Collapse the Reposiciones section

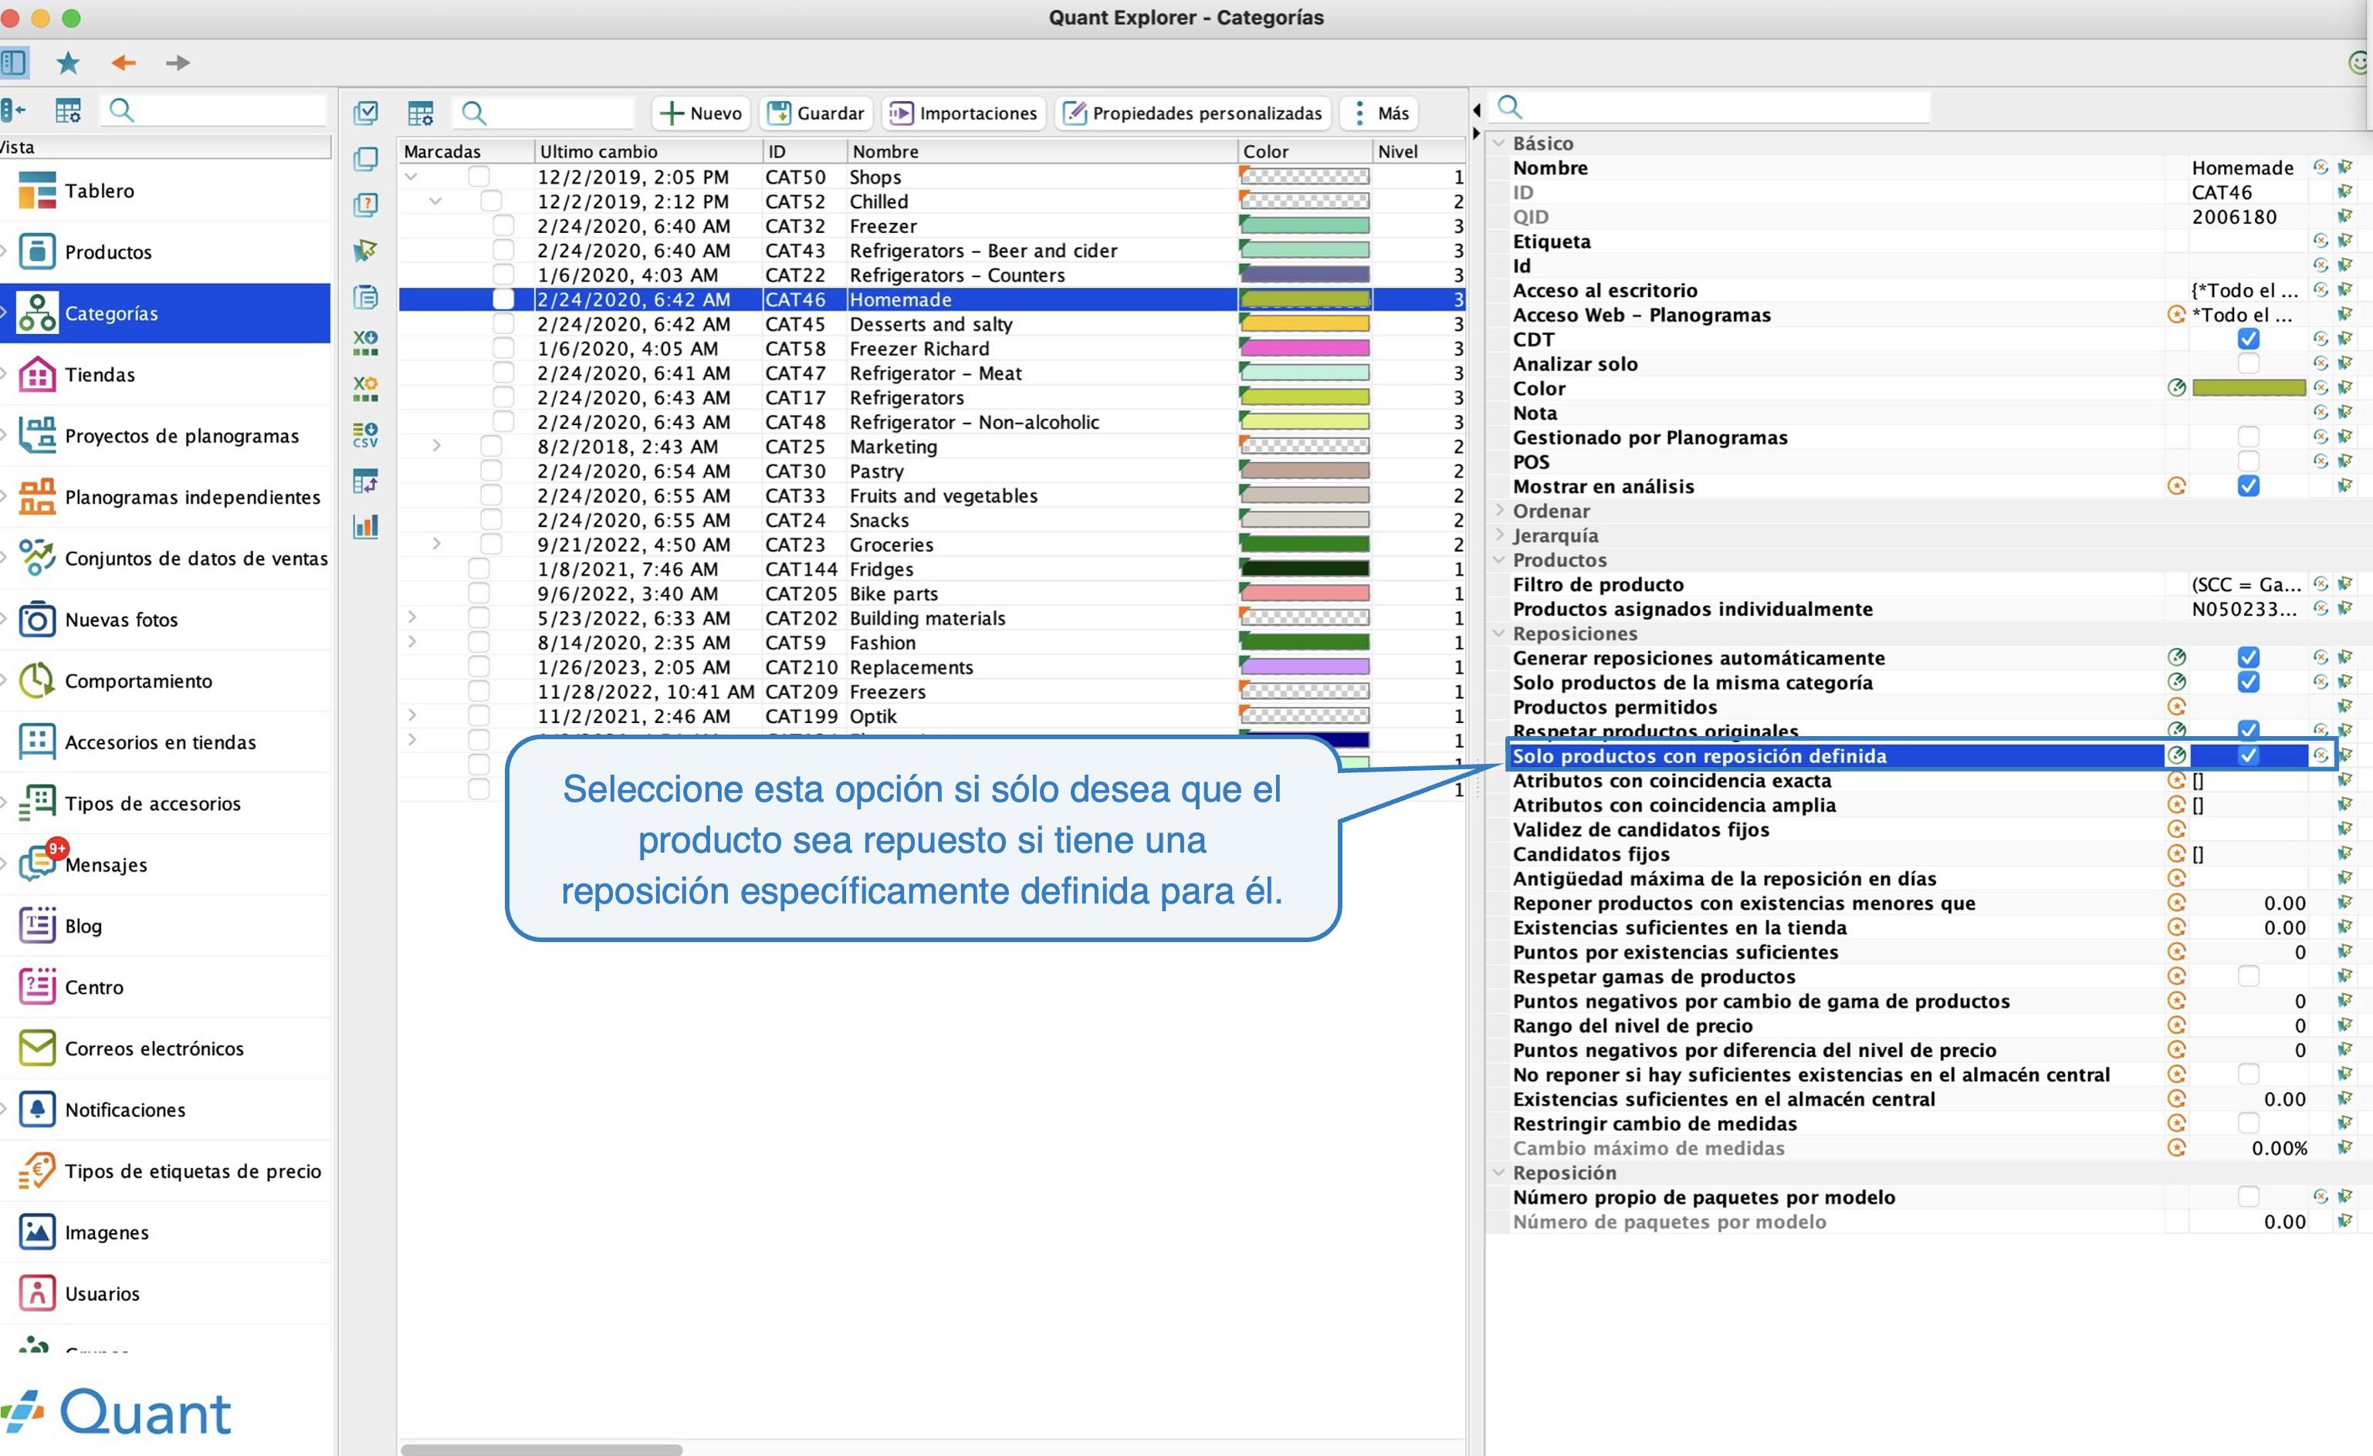tap(1498, 633)
